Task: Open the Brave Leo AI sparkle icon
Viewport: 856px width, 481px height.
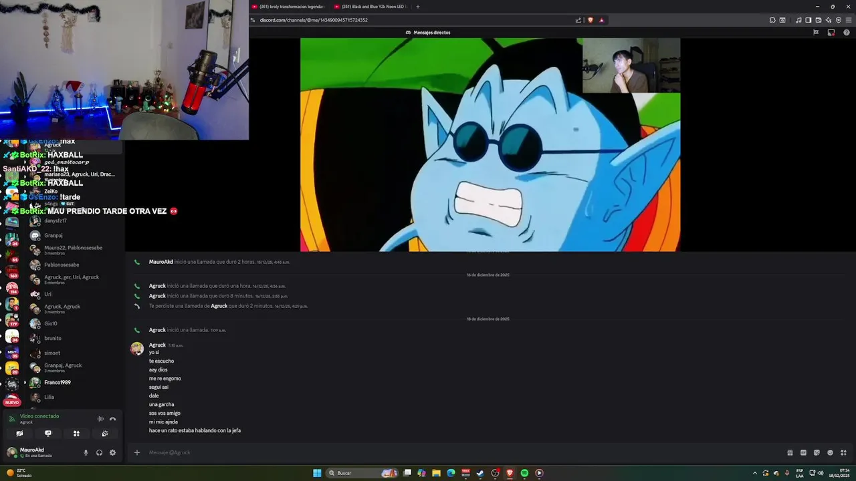Action: [x=829, y=20]
